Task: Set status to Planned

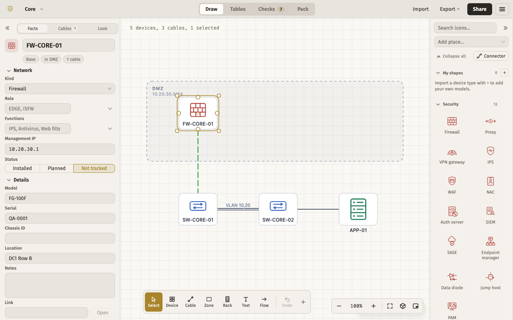Action: (57, 168)
